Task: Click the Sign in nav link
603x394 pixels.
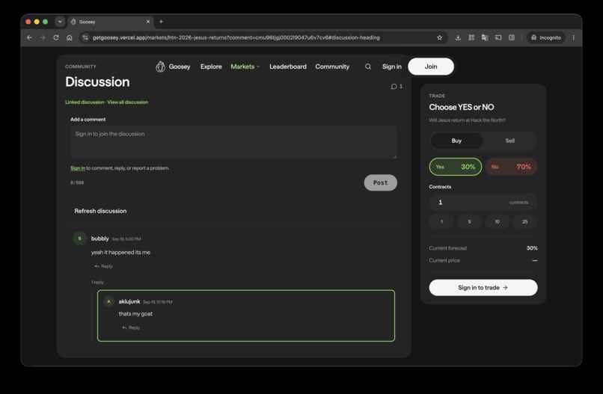Action: coord(392,67)
